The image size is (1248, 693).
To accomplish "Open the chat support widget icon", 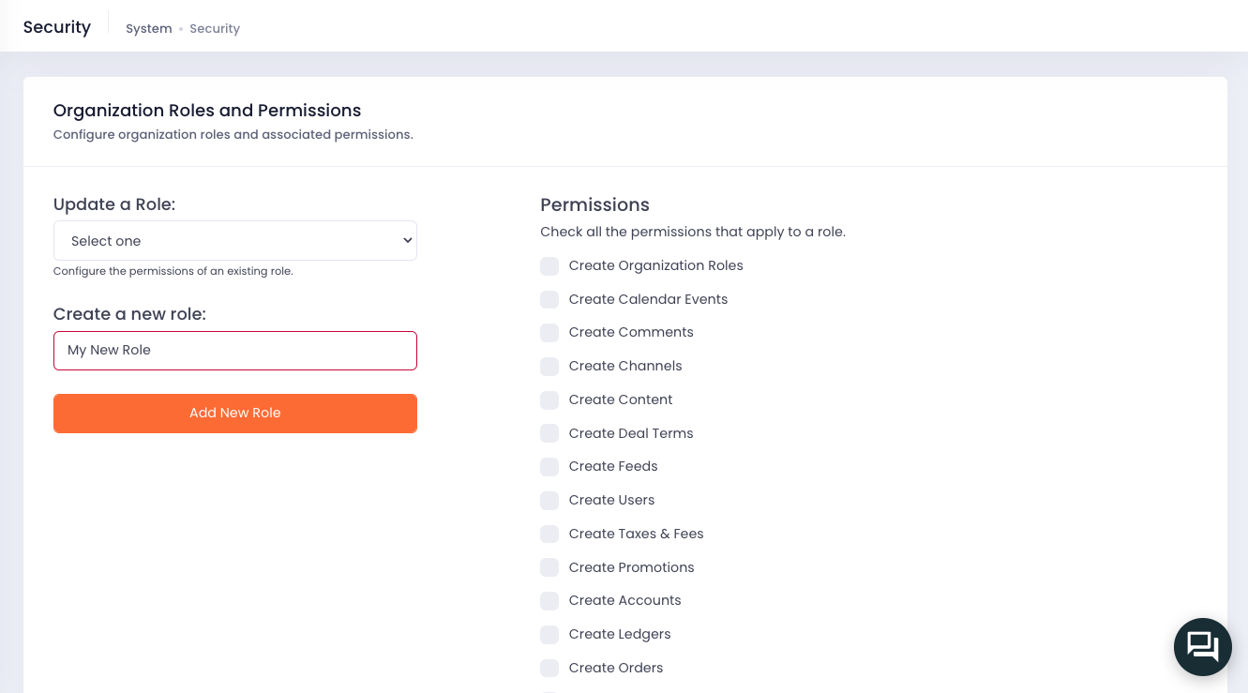I will coord(1202,647).
